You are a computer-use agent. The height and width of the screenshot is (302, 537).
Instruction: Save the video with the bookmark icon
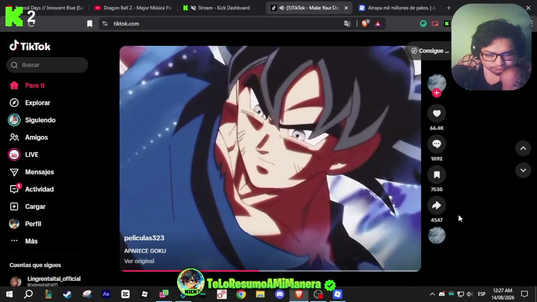click(x=437, y=174)
